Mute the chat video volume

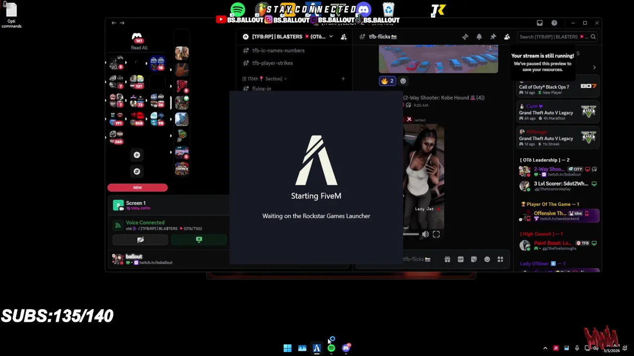pyautogui.click(x=425, y=234)
